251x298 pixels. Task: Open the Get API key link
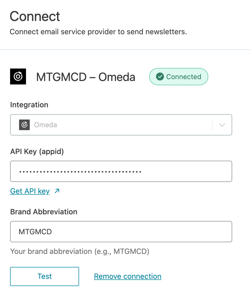pyautogui.click(x=30, y=191)
